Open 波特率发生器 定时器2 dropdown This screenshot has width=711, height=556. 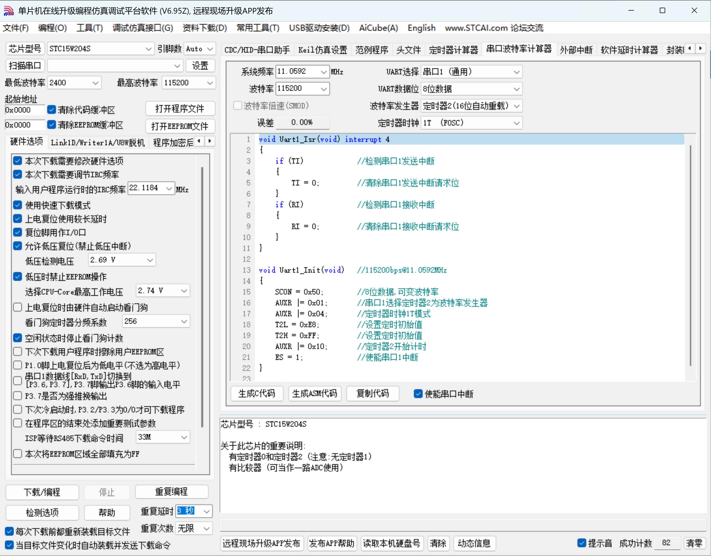[x=517, y=106]
